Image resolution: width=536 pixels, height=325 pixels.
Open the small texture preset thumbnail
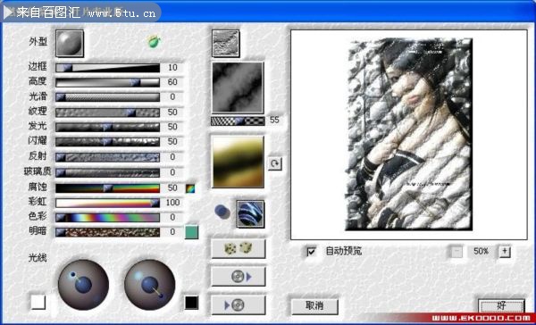point(226,44)
